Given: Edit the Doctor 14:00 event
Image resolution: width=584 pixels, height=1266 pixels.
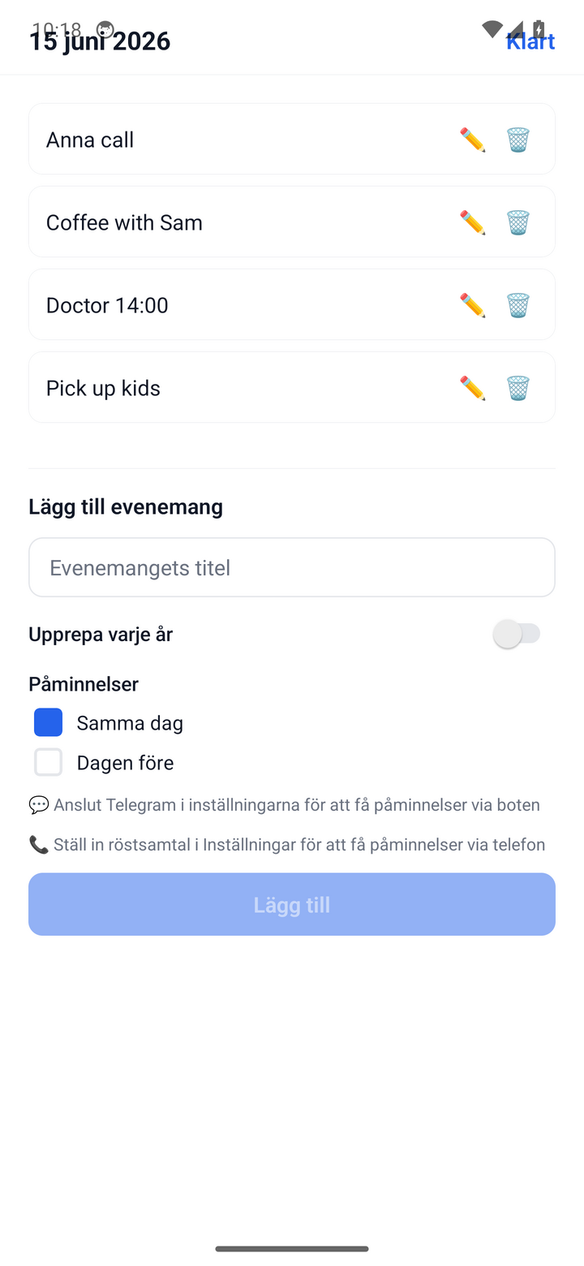Looking at the screenshot, I should (472, 305).
